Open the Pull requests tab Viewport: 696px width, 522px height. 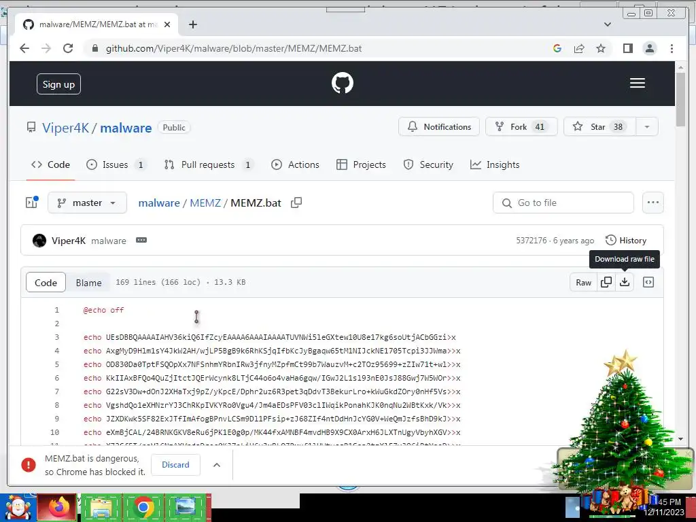[x=209, y=164]
